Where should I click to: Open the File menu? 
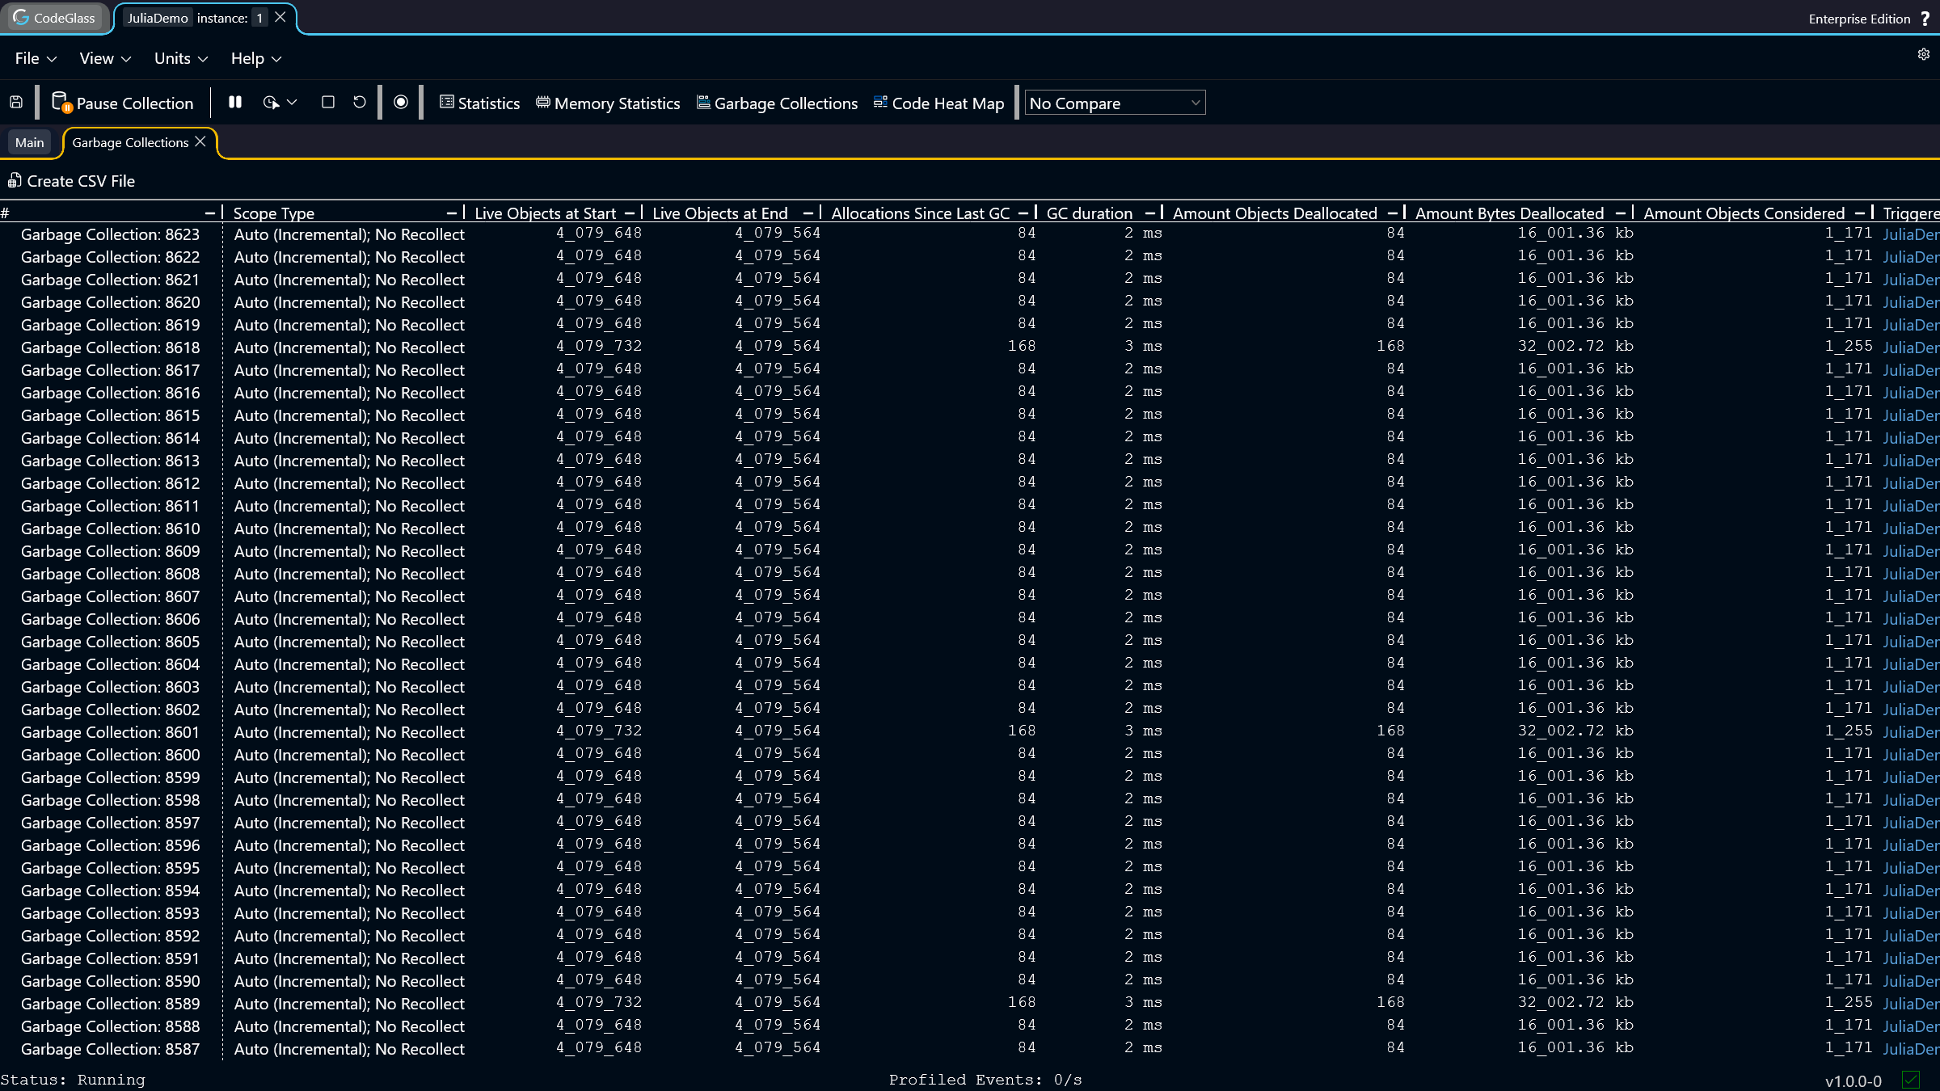click(x=36, y=58)
